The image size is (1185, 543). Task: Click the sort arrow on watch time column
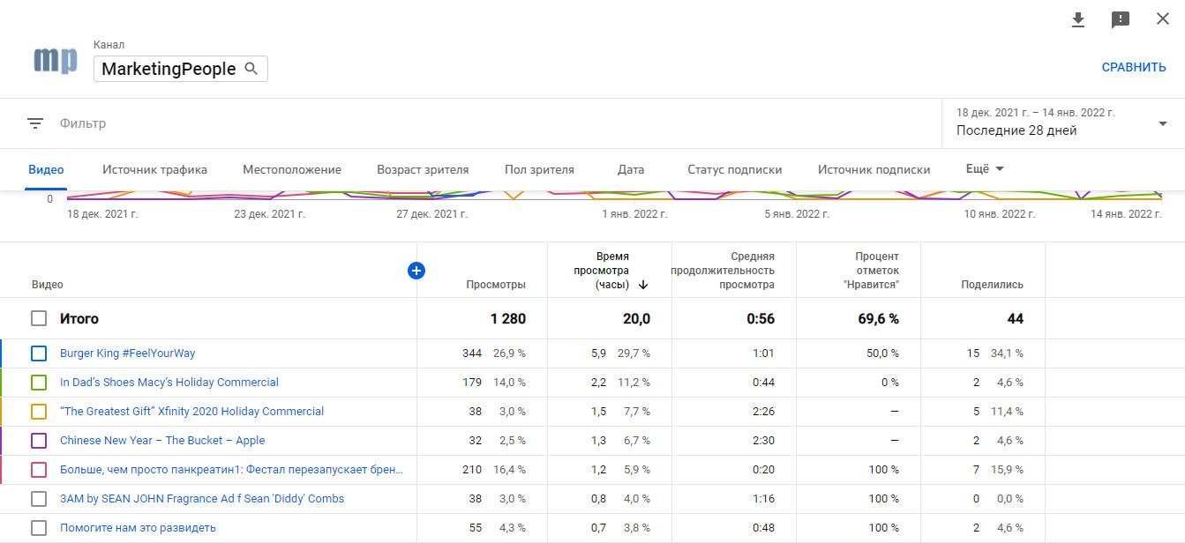(643, 285)
